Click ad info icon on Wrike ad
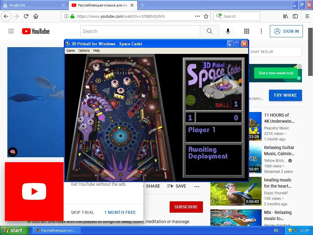This screenshot has height=235, width=313. point(300,66)
